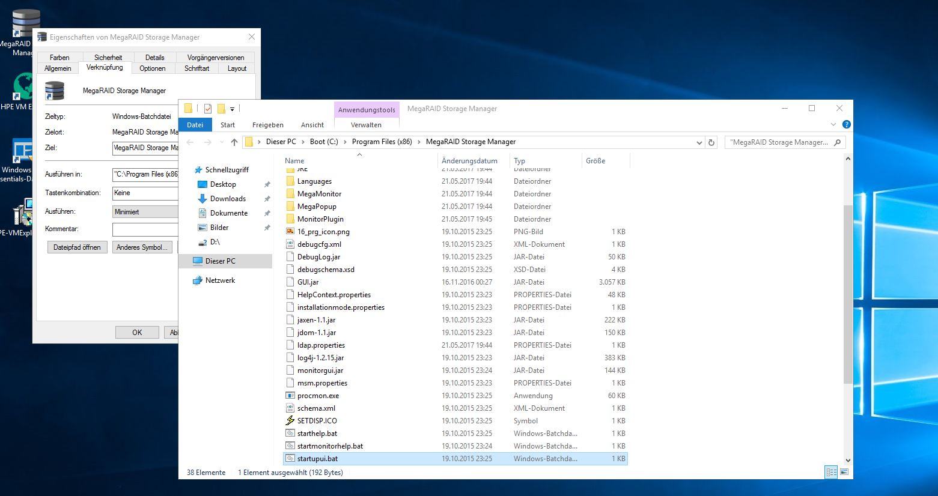The width and height of the screenshot is (938, 496).
Task: Open Ausführen dropdown showing Minimiert
Action: pos(145,212)
